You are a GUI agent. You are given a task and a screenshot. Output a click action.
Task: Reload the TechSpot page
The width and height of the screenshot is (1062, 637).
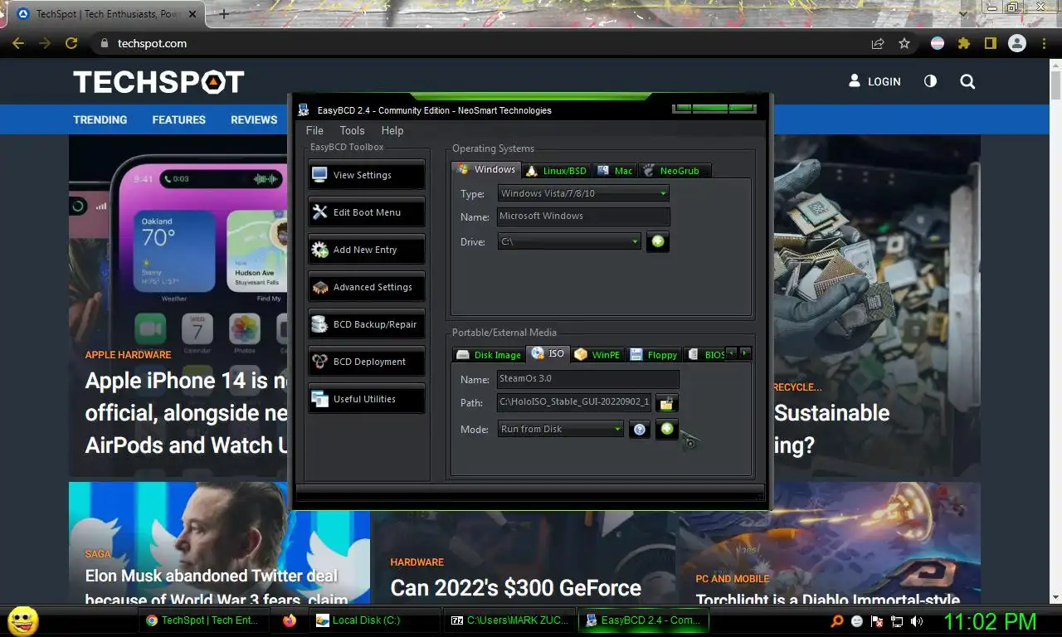[71, 43]
